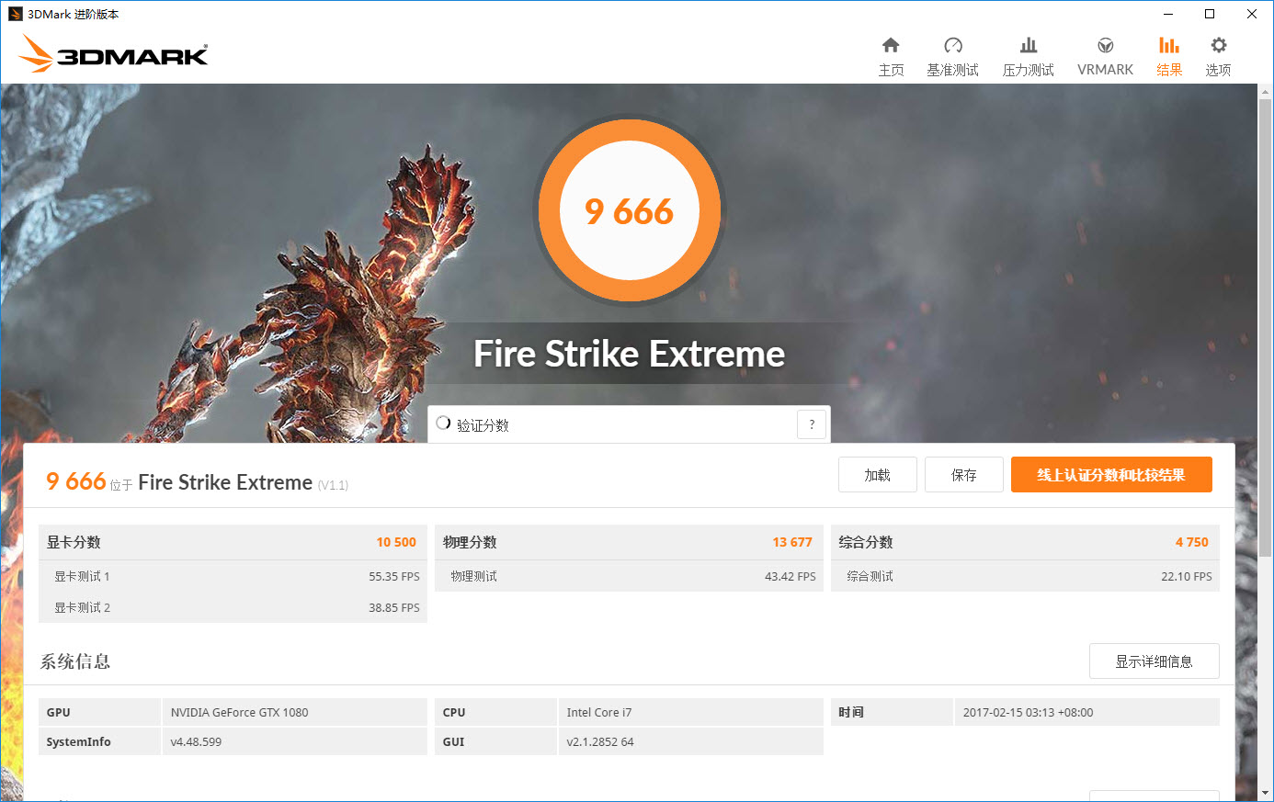This screenshot has height=802, width=1274.
Task: Toggle the 验证分数 score validation circle
Action: (x=443, y=423)
